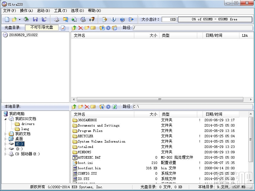
Task: Click the local list vertical scrollbar
Action: pyautogui.click(x=251, y=139)
